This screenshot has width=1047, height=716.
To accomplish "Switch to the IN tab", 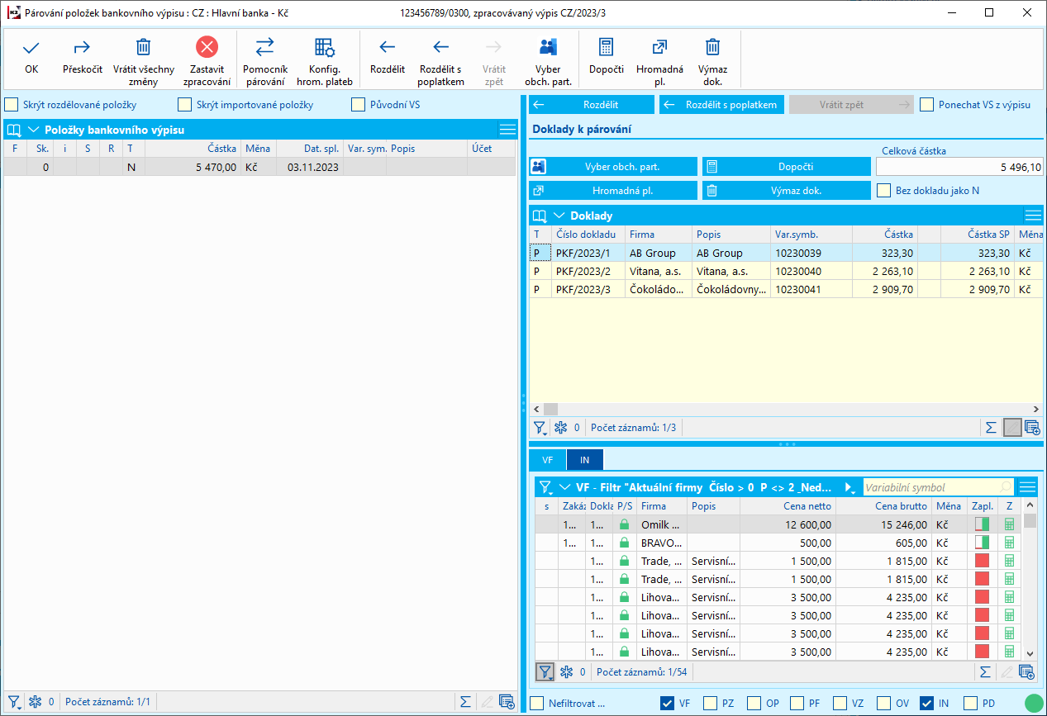I will tap(585, 460).
